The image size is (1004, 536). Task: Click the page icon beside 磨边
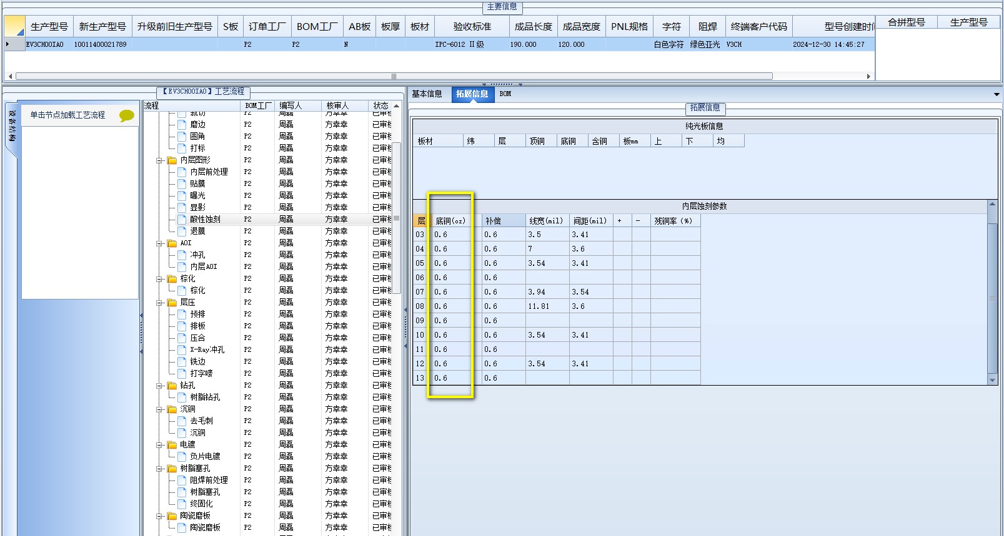182,125
